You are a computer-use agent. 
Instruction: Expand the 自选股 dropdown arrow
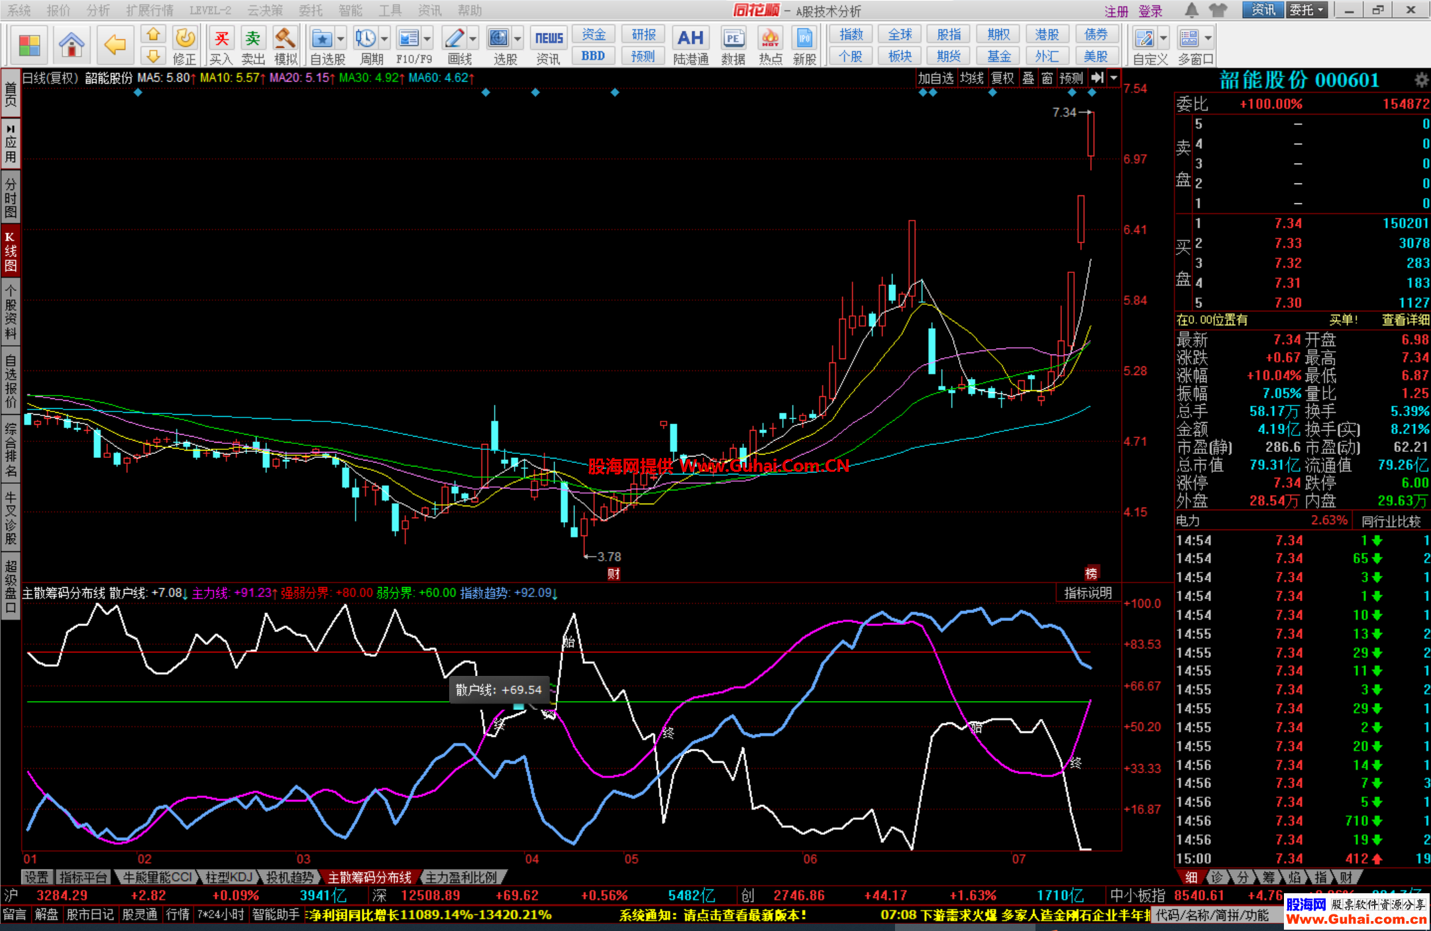341,39
